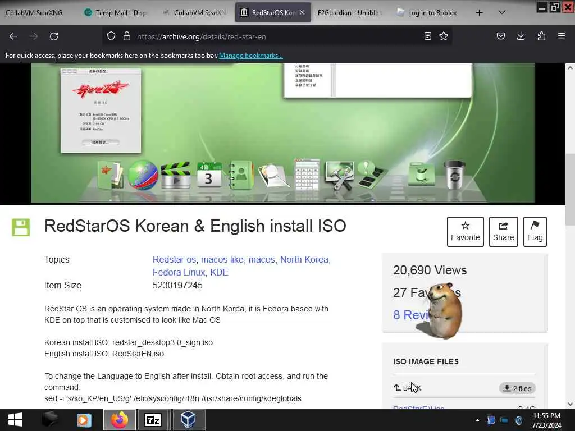Save page to Pocket
Screen dimensions: 575x431
pyautogui.click(x=500, y=36)
